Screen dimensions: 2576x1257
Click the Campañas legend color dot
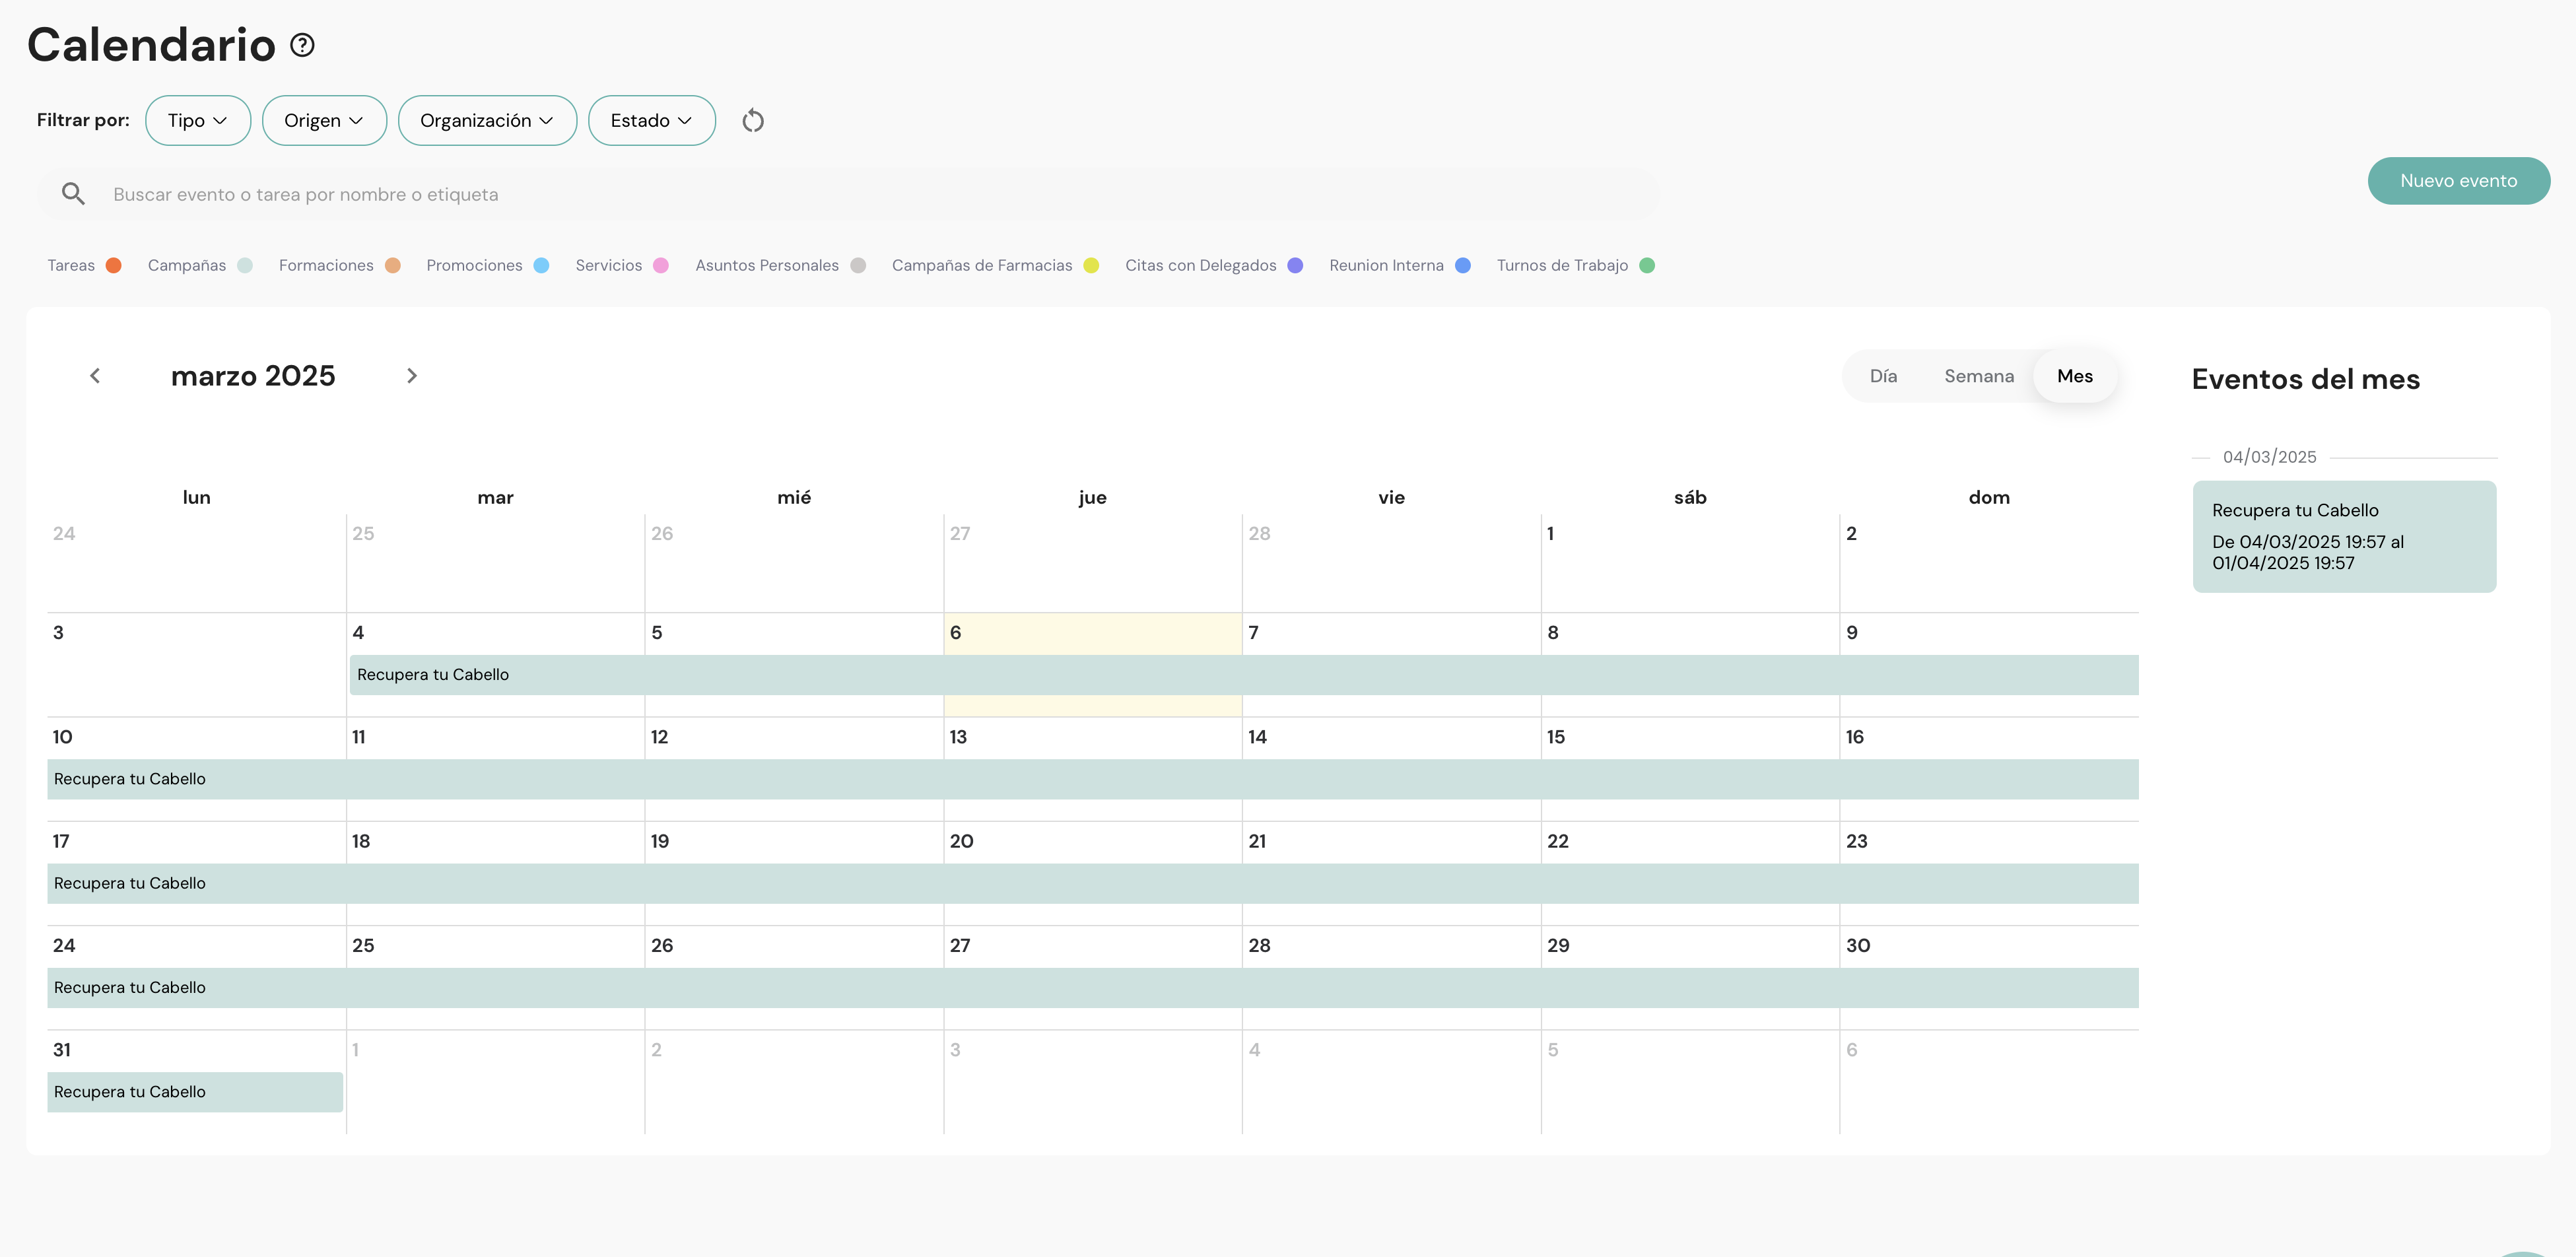pos(245,265)
